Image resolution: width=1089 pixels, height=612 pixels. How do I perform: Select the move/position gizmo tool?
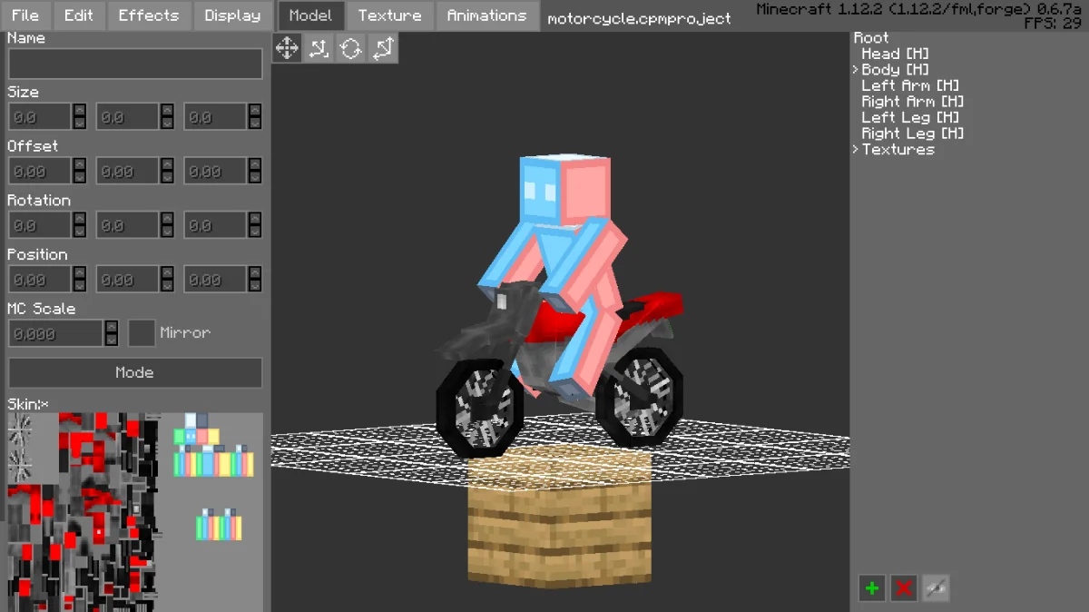coord(287,48)
